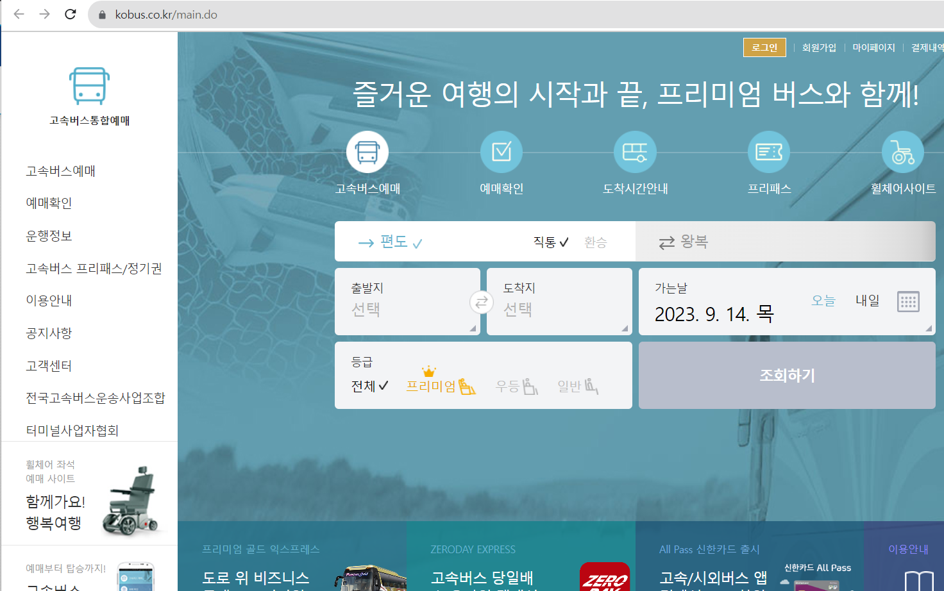This screenshot has width=944, height=591.
Task: Select the 환승 transfer option
Action: coord(595,242)
